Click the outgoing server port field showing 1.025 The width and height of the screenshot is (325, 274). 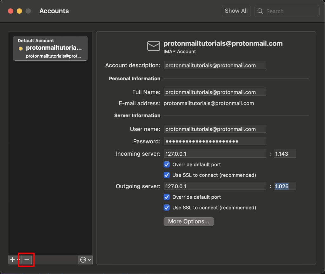point(285,186)
